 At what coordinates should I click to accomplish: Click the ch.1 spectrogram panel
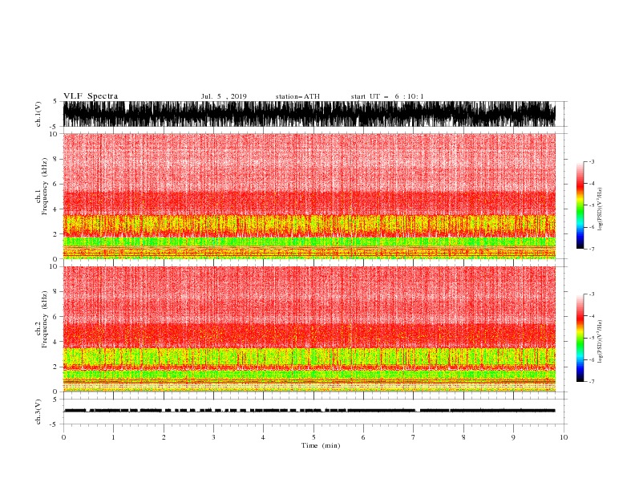click(x=309, y=196)
